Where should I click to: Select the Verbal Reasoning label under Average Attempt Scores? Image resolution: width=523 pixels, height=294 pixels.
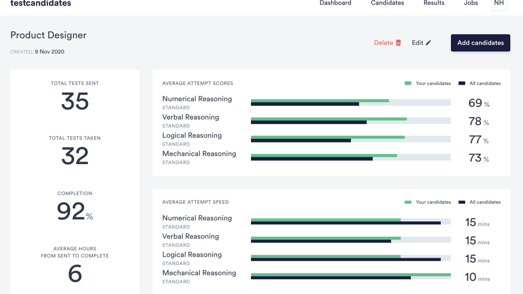click(191, 117)
